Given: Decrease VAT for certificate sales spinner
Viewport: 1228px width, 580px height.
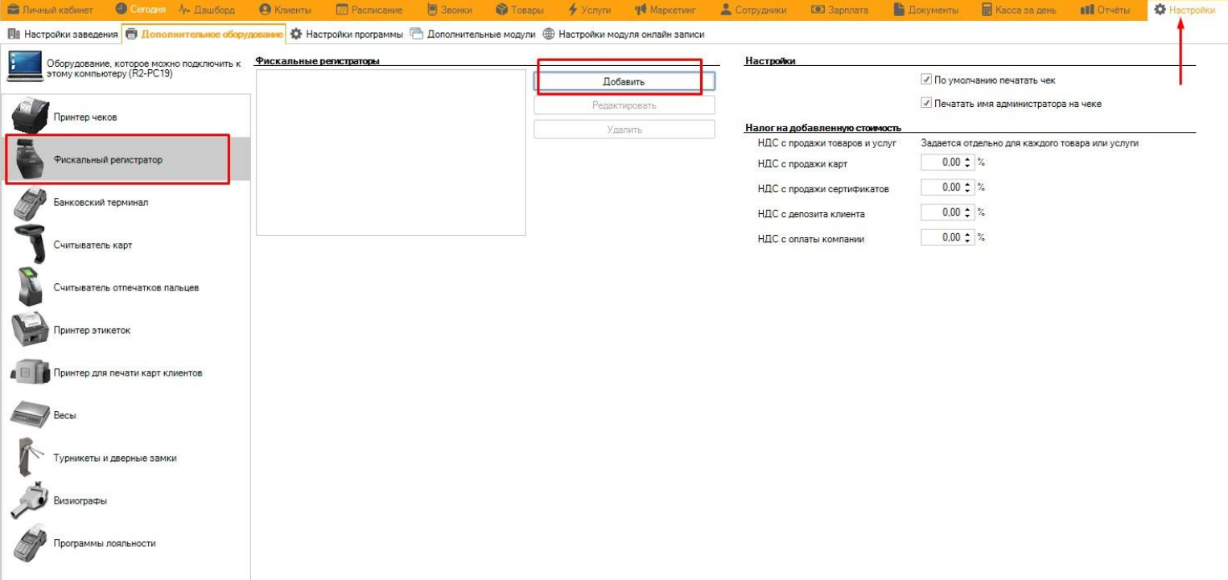Looking at the screenshot, I should pyautogui.click(x=968, y=191).
